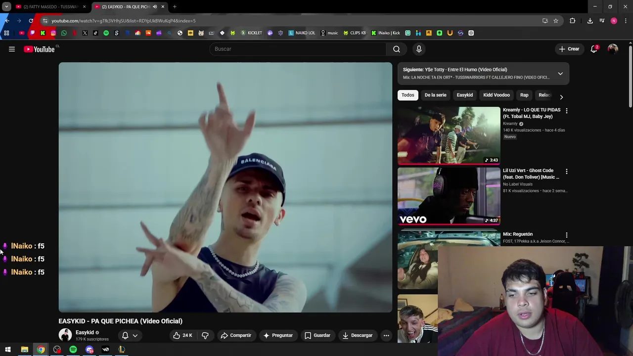Select the Easykid filter chip
This screenshot has width=633, height=356.
(465, 95)
